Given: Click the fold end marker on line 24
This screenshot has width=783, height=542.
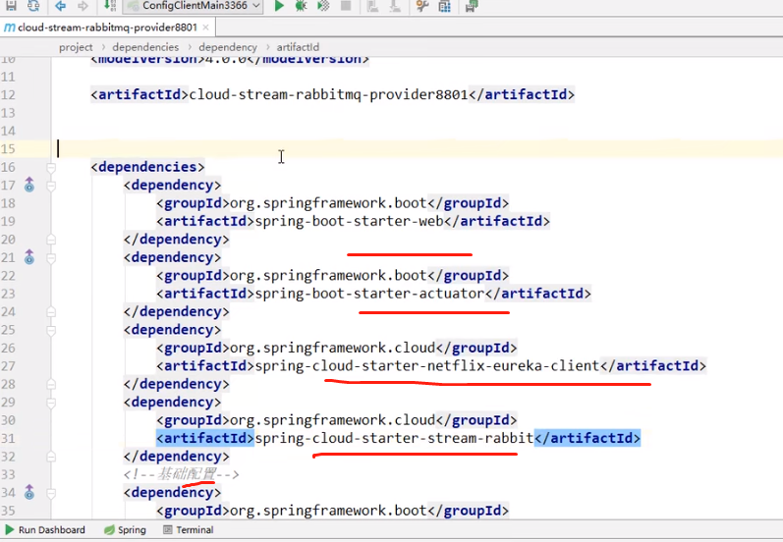Looking at the screenshot, I should click(51, 312).
